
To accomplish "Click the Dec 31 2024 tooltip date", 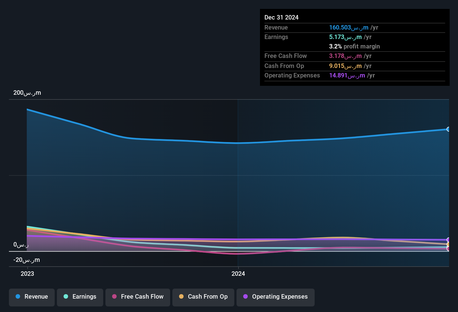I will (x=281, y=17).
